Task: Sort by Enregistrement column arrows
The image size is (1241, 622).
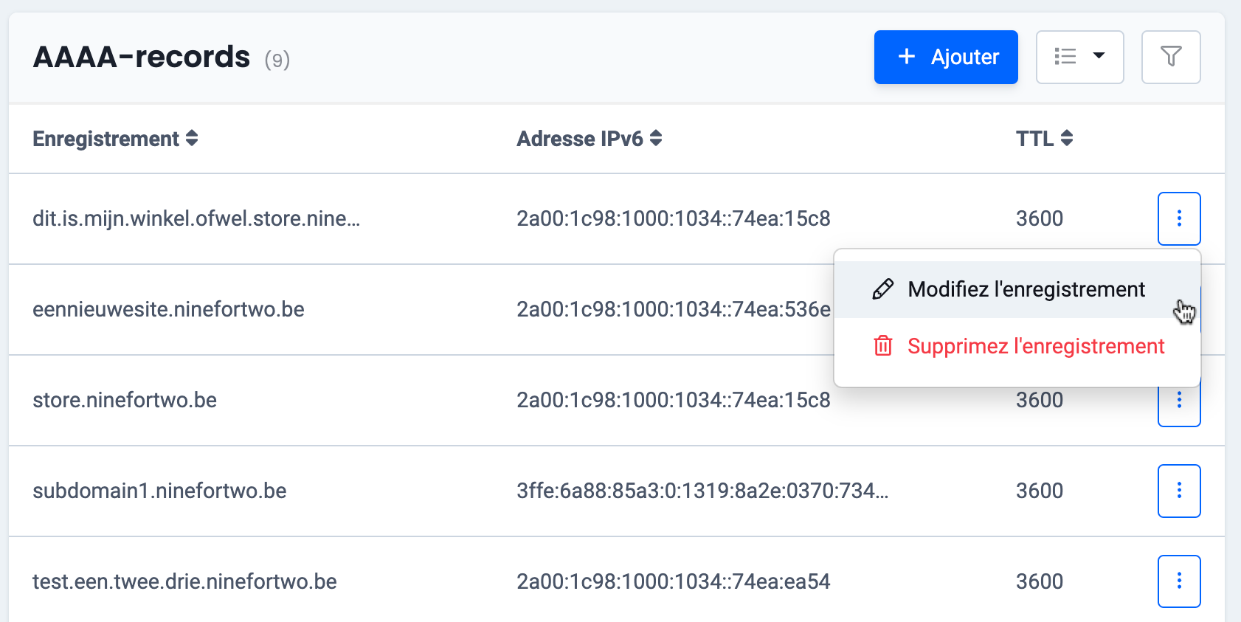Action: point(192,138)
